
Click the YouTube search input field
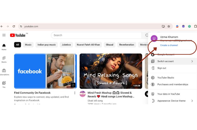96,35
